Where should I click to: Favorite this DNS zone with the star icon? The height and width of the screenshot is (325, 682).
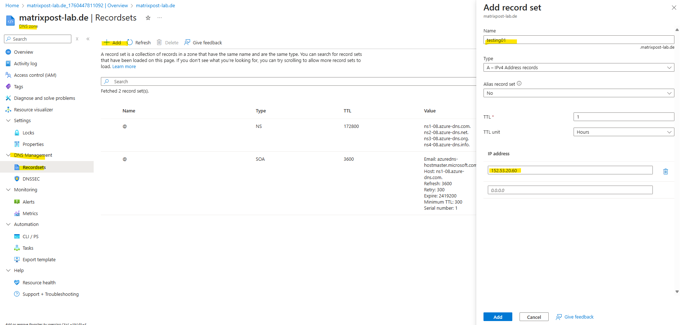(x=148, y=18)
